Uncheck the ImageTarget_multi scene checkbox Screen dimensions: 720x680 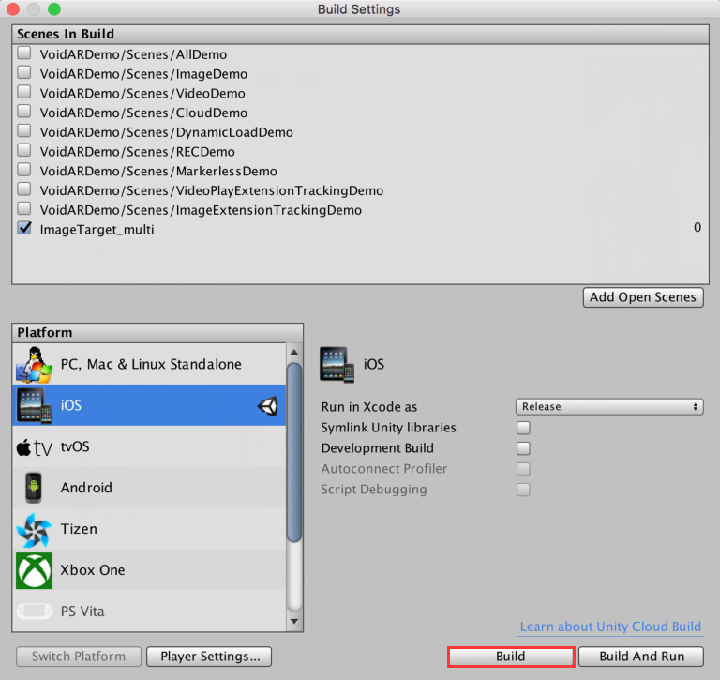pyautogui.click(x=24, y=228)
